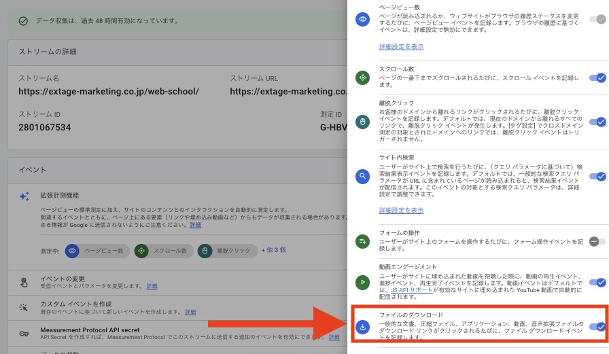Click the modify events hand icon
609x354 pixels.
click(24, 282)
